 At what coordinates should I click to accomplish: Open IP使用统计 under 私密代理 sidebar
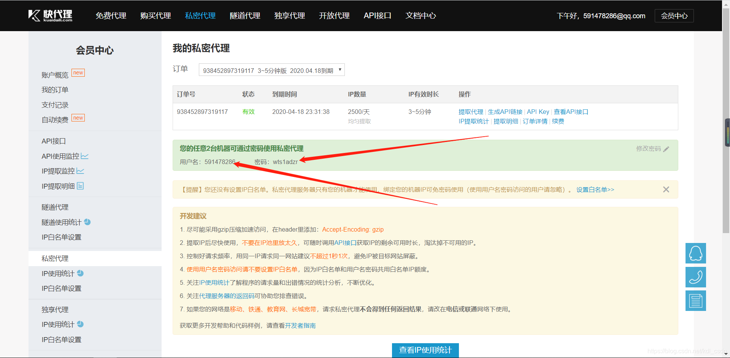[x=58, y=273]
